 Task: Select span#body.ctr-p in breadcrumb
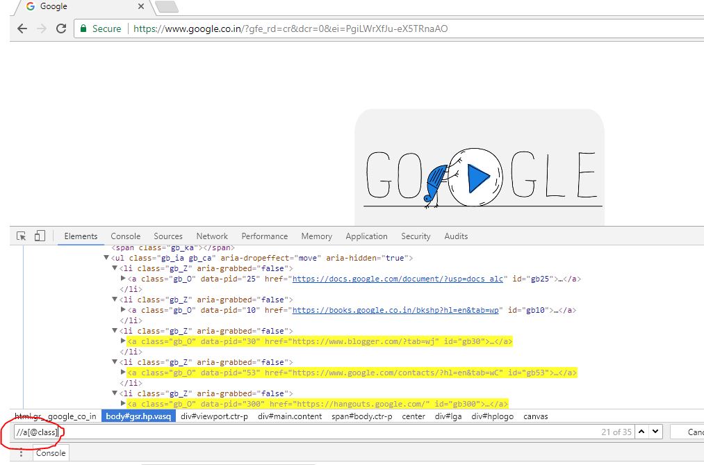[362, 416]
